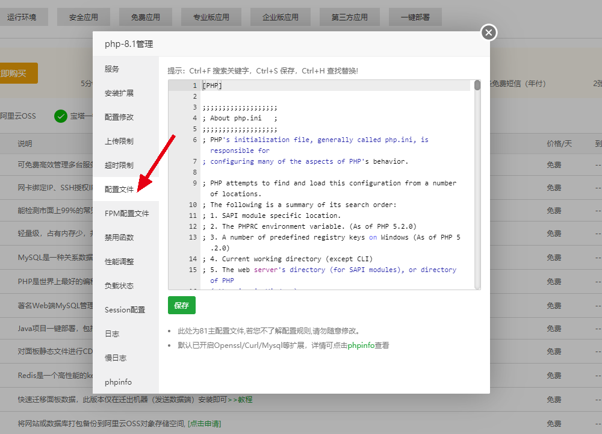602x434 pixels.
Task: Switch to the 企业版应用 tab
Action: 280,17
